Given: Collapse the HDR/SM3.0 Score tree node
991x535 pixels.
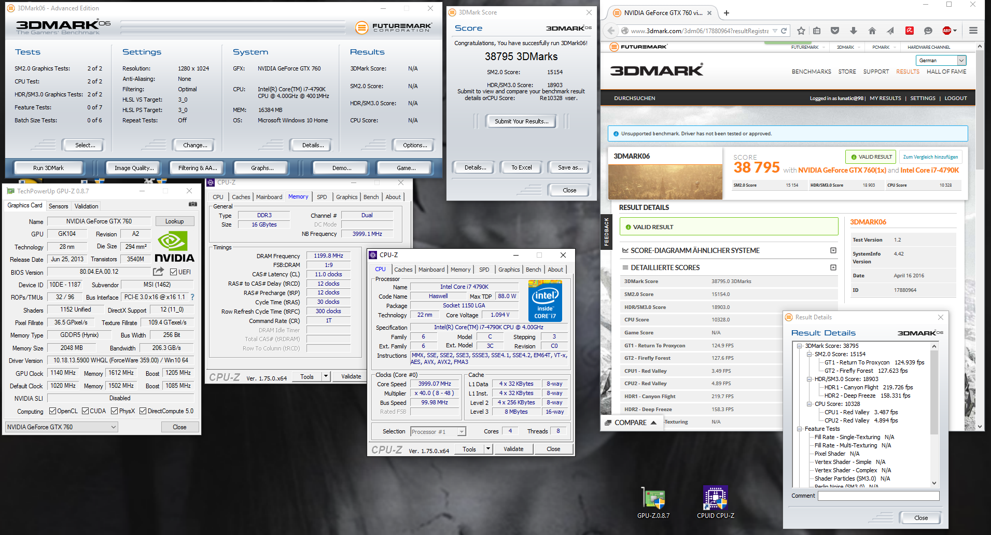Looking at the screenshot, I should pyautogui.click(x=809, y=379).
